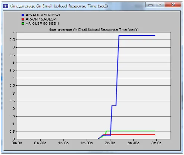Click the blue AODV legend swatch
Viewport: 184px width, 155px height.
23,15
